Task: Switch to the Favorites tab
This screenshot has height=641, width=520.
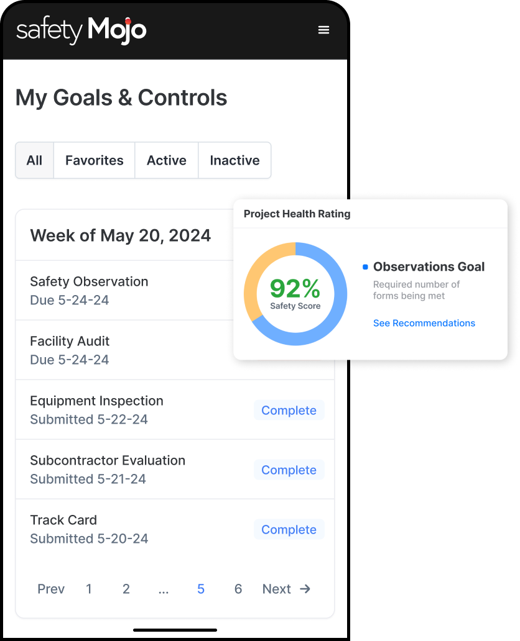Action: click(95, 160)
